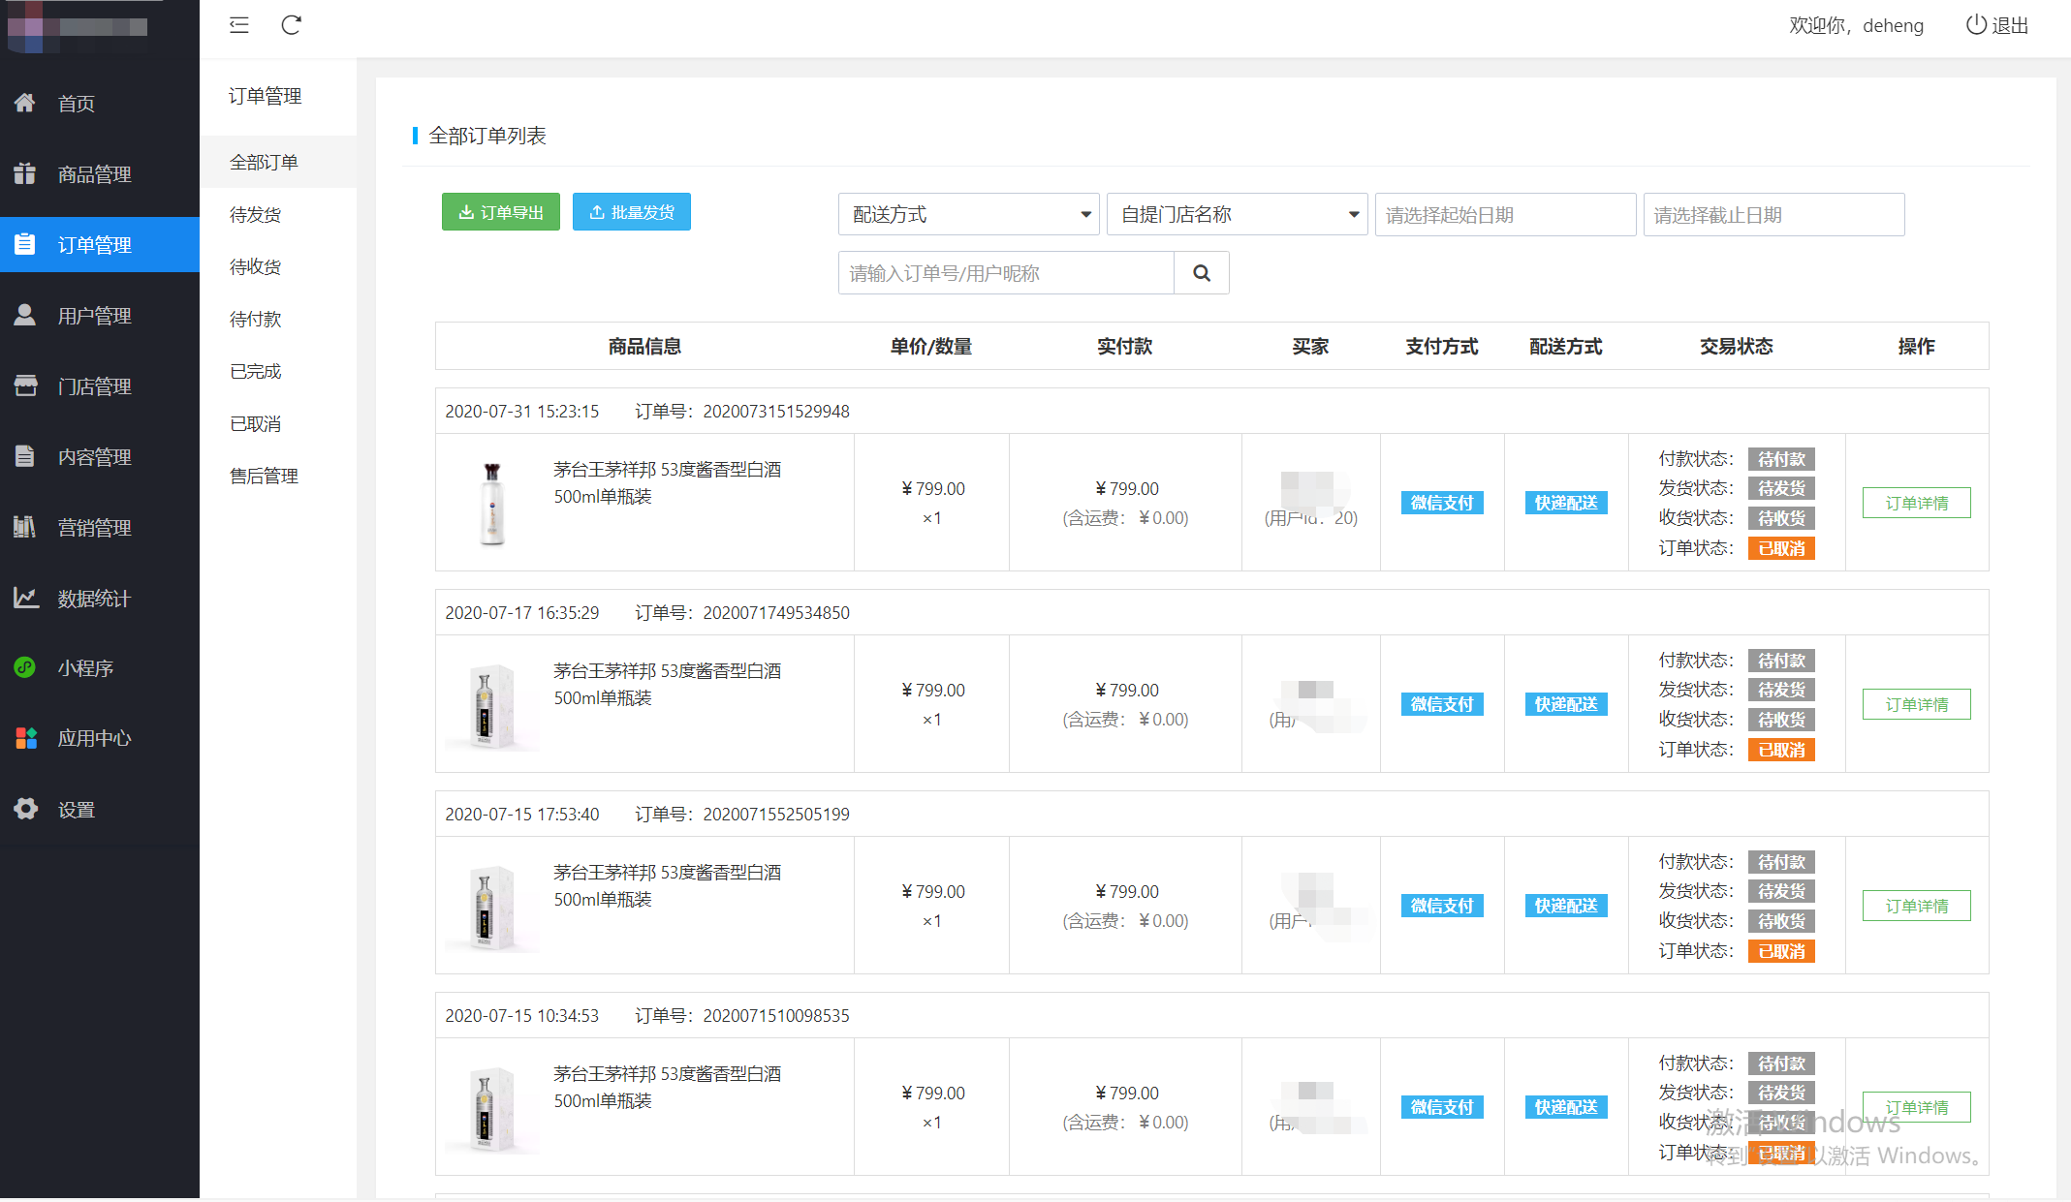Click 已取消 status for order 2020071749534850
Image resolution: width=2071 pixels, height=1202 pixels.
(1781, 750)
